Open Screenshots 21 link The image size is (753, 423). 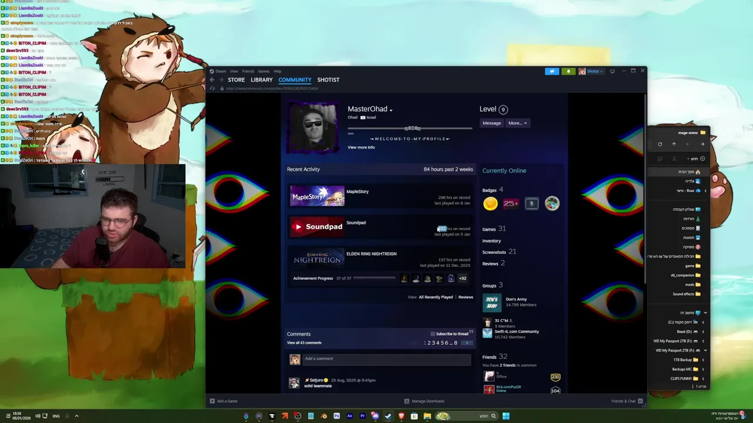(x=499, y=252)
